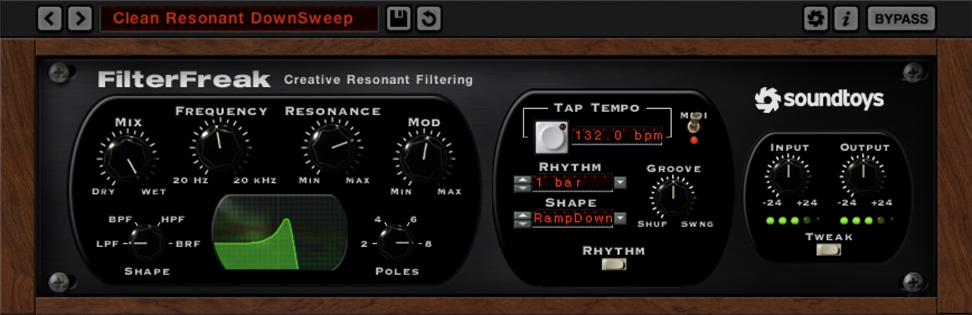Click the Groove shuffle/swing knob
Viewport: 972px width, 315px height.
[x=673, y=197]
